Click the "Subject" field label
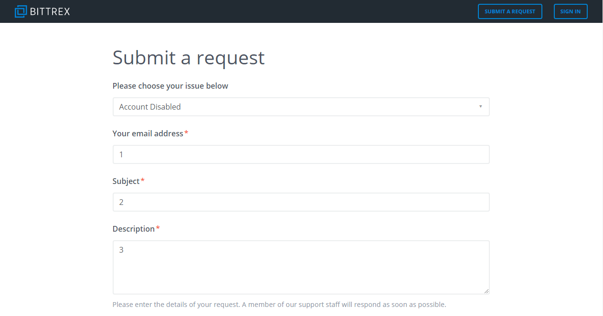The height and width of the screenshot is (316, 603). pos(126,181)
